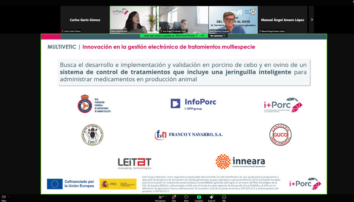Open the Participantes panel icon
Image resolution: width=354 pixels, height=202 pixels.
click(160, 197)
